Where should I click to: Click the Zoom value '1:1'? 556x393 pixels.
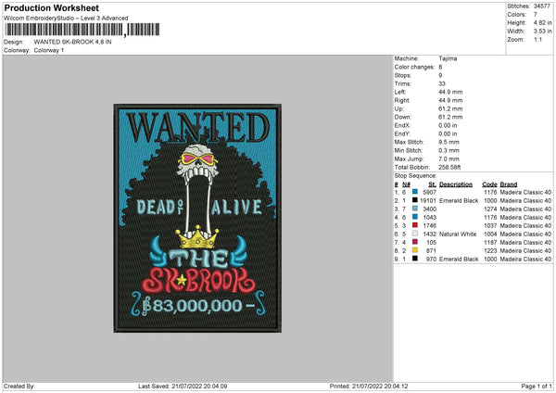click(537, 39)
